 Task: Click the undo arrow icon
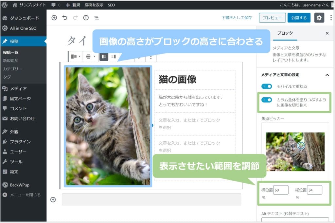click(65, 18)
